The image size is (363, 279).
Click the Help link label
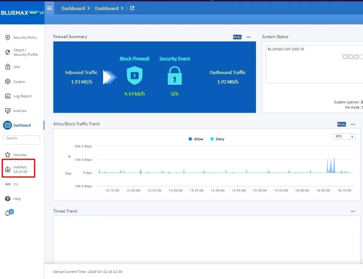tap(17, 199)
